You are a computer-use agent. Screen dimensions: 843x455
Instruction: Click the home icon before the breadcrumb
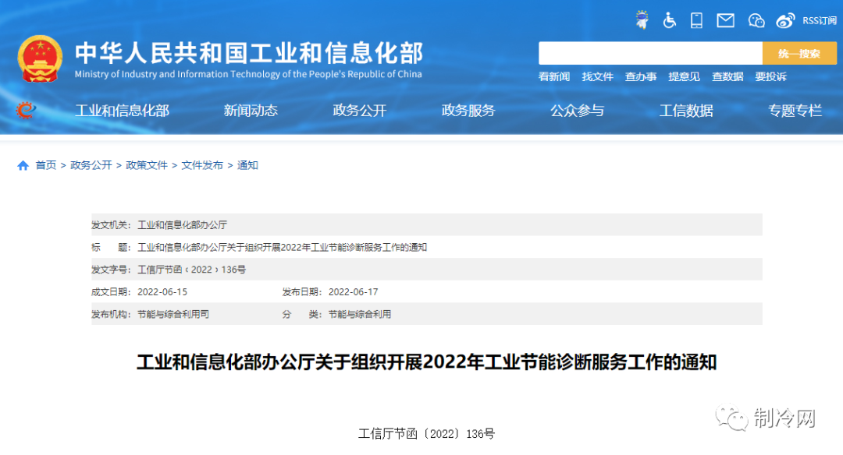[x=21, y=165]
